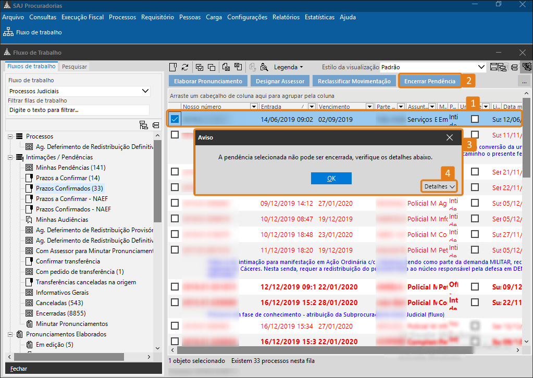The width and height of the screenshot is (533, 378).
Task: Check the row with entry 10/12/2019 18:48
Action: coord(175,234)
